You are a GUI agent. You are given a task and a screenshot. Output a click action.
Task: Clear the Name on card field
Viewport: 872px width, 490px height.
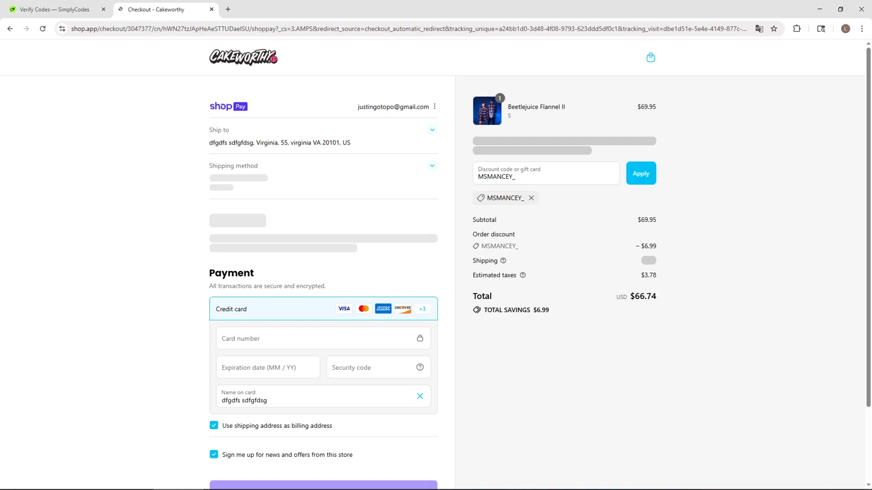(x=420, y=396)
